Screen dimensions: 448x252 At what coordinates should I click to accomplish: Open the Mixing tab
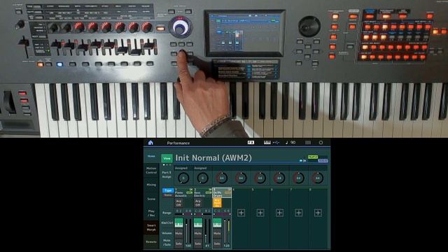pyautogui.click(x=151, y=185)
